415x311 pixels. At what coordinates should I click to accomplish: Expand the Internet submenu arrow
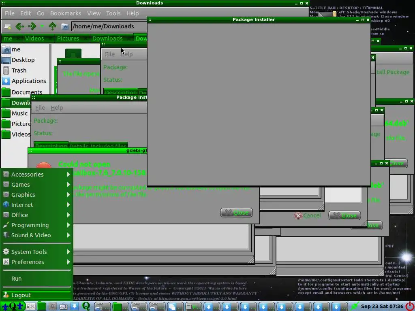point(68,204)
